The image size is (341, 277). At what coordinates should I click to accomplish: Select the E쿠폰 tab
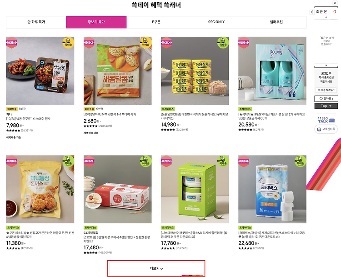pyautogui.click(x=156, y=22)
